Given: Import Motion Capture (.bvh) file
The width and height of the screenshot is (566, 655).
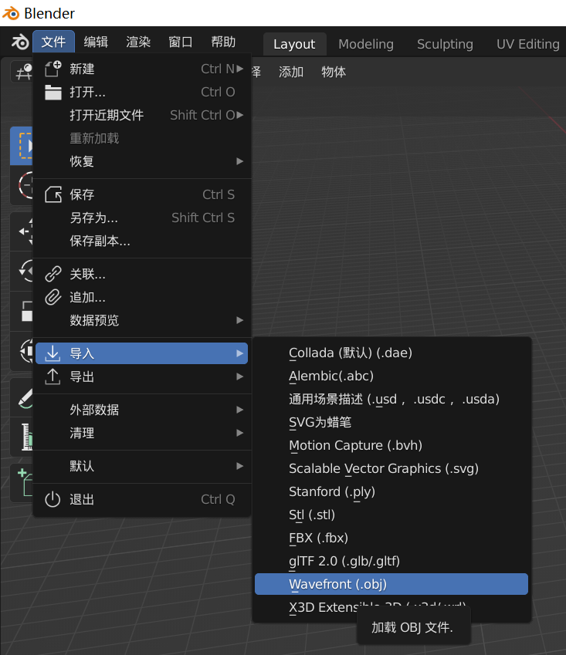Looking at the screenshot, I should [x=391, y=445].
